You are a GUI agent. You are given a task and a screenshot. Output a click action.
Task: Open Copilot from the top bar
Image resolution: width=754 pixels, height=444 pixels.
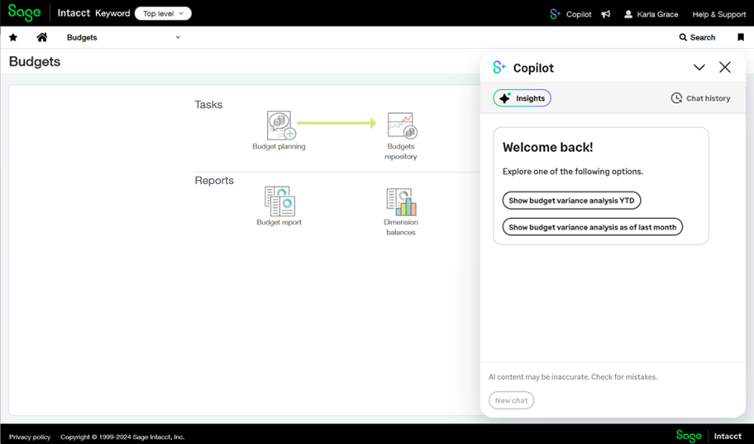(x=570, y=14)
